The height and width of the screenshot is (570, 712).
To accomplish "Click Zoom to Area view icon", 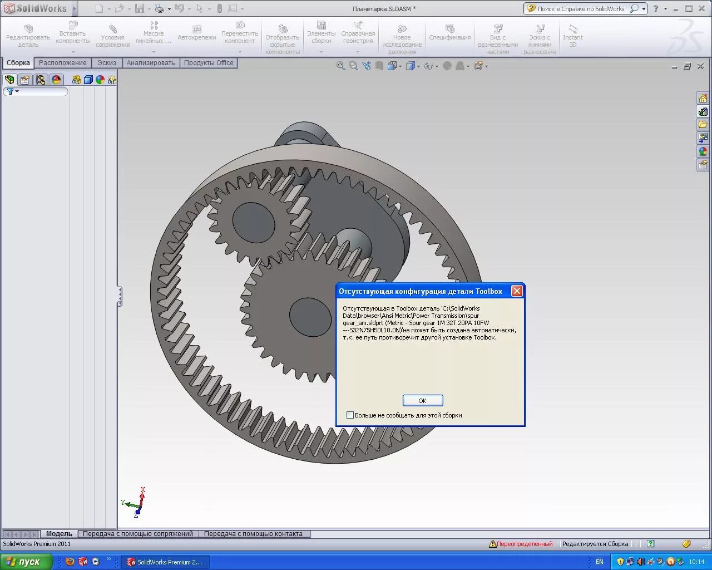I will point(354,66).
